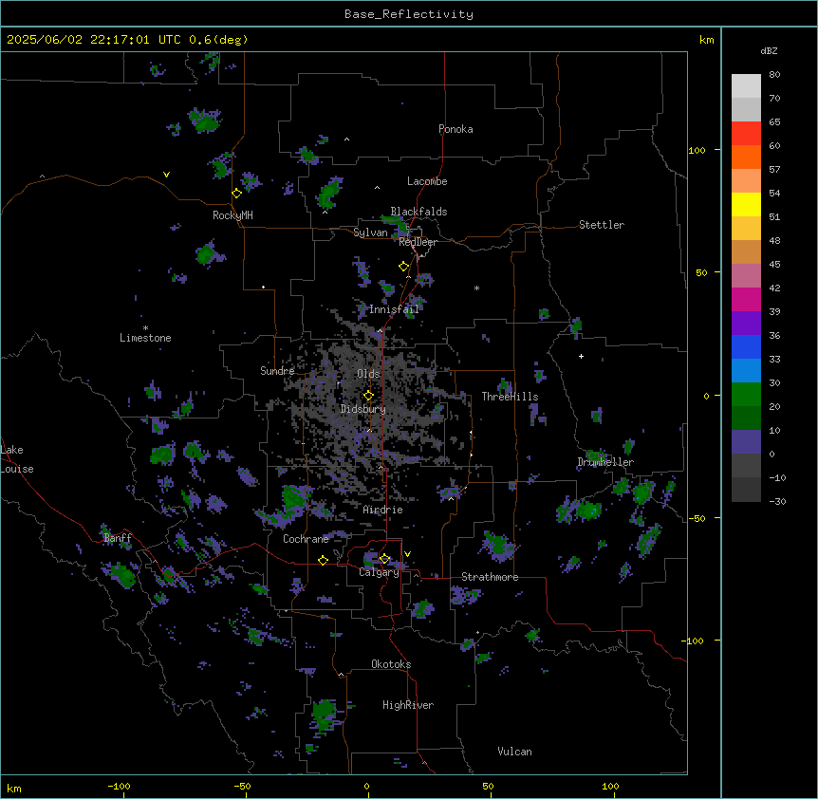This screenshot has width=818, height=799.
Task: Click the Olds town label
Action: 368,374
